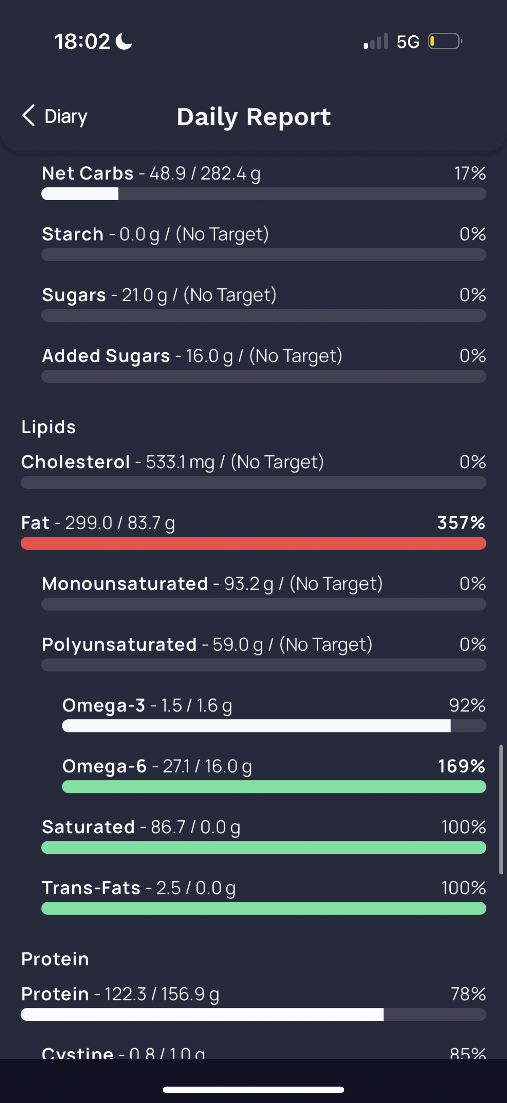Open the Net Carbs nutrient row

coord(264,182)
